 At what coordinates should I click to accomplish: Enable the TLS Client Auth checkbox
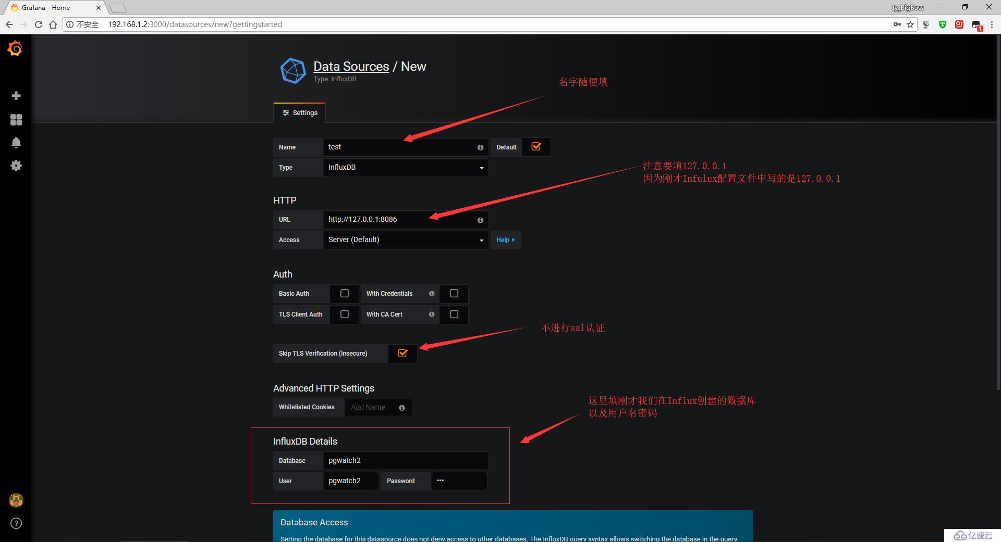click(345, 314)
